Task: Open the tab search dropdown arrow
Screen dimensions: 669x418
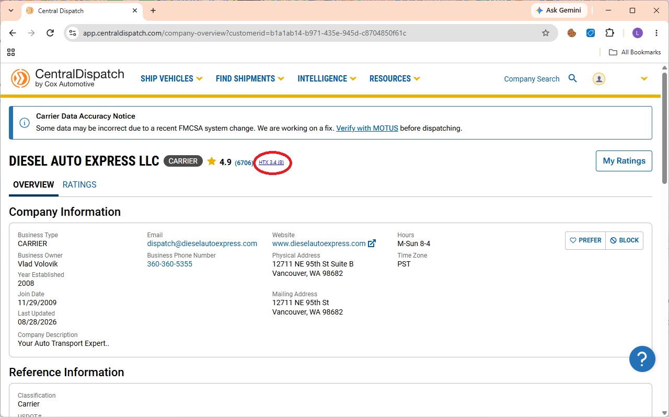Action: click(x=11, y=10)
